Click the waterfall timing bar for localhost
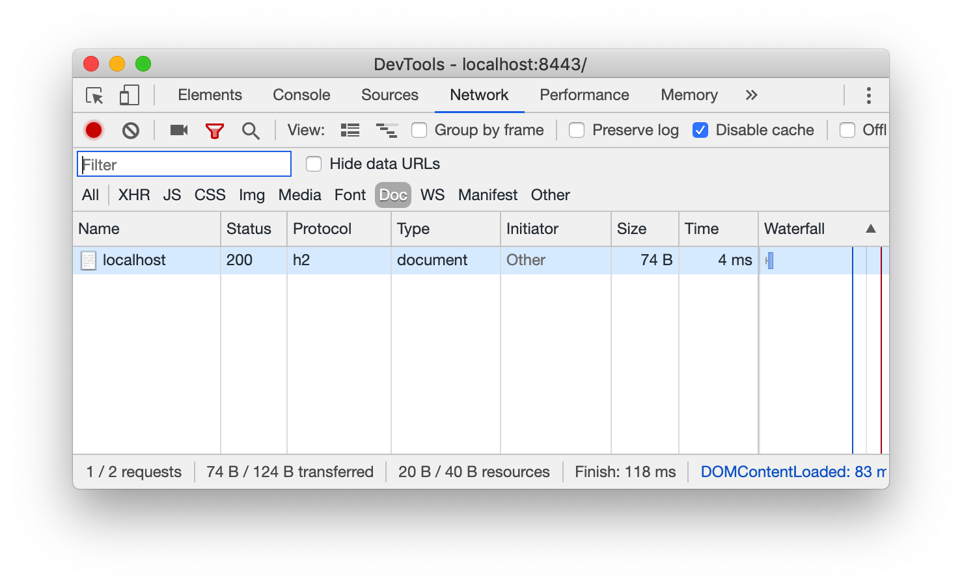The width and height of the screenshot is (962, 585). click(769, 261)
